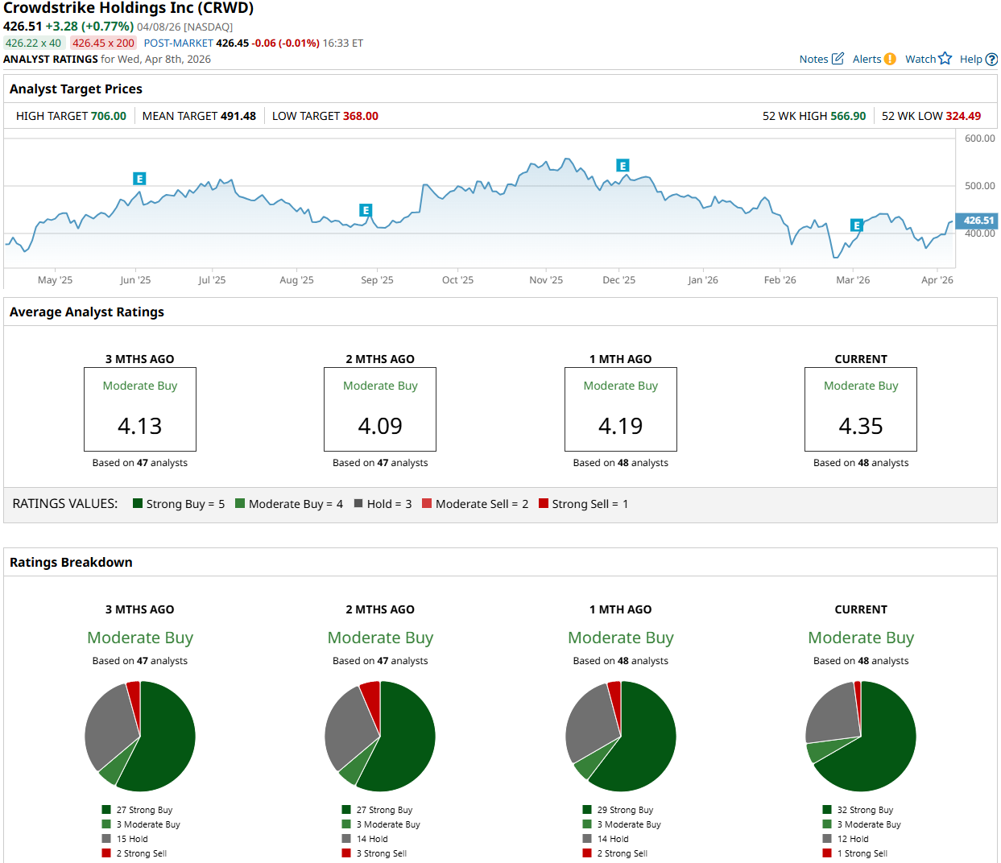Click the June 2025 earnings marker
Screen dimensions: 1001x863
139,179
